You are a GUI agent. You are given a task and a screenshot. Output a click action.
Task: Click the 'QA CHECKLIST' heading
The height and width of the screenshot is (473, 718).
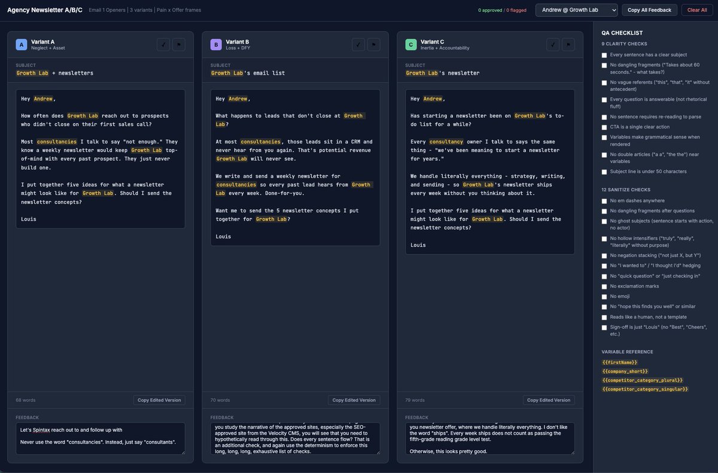click(622, 33)
